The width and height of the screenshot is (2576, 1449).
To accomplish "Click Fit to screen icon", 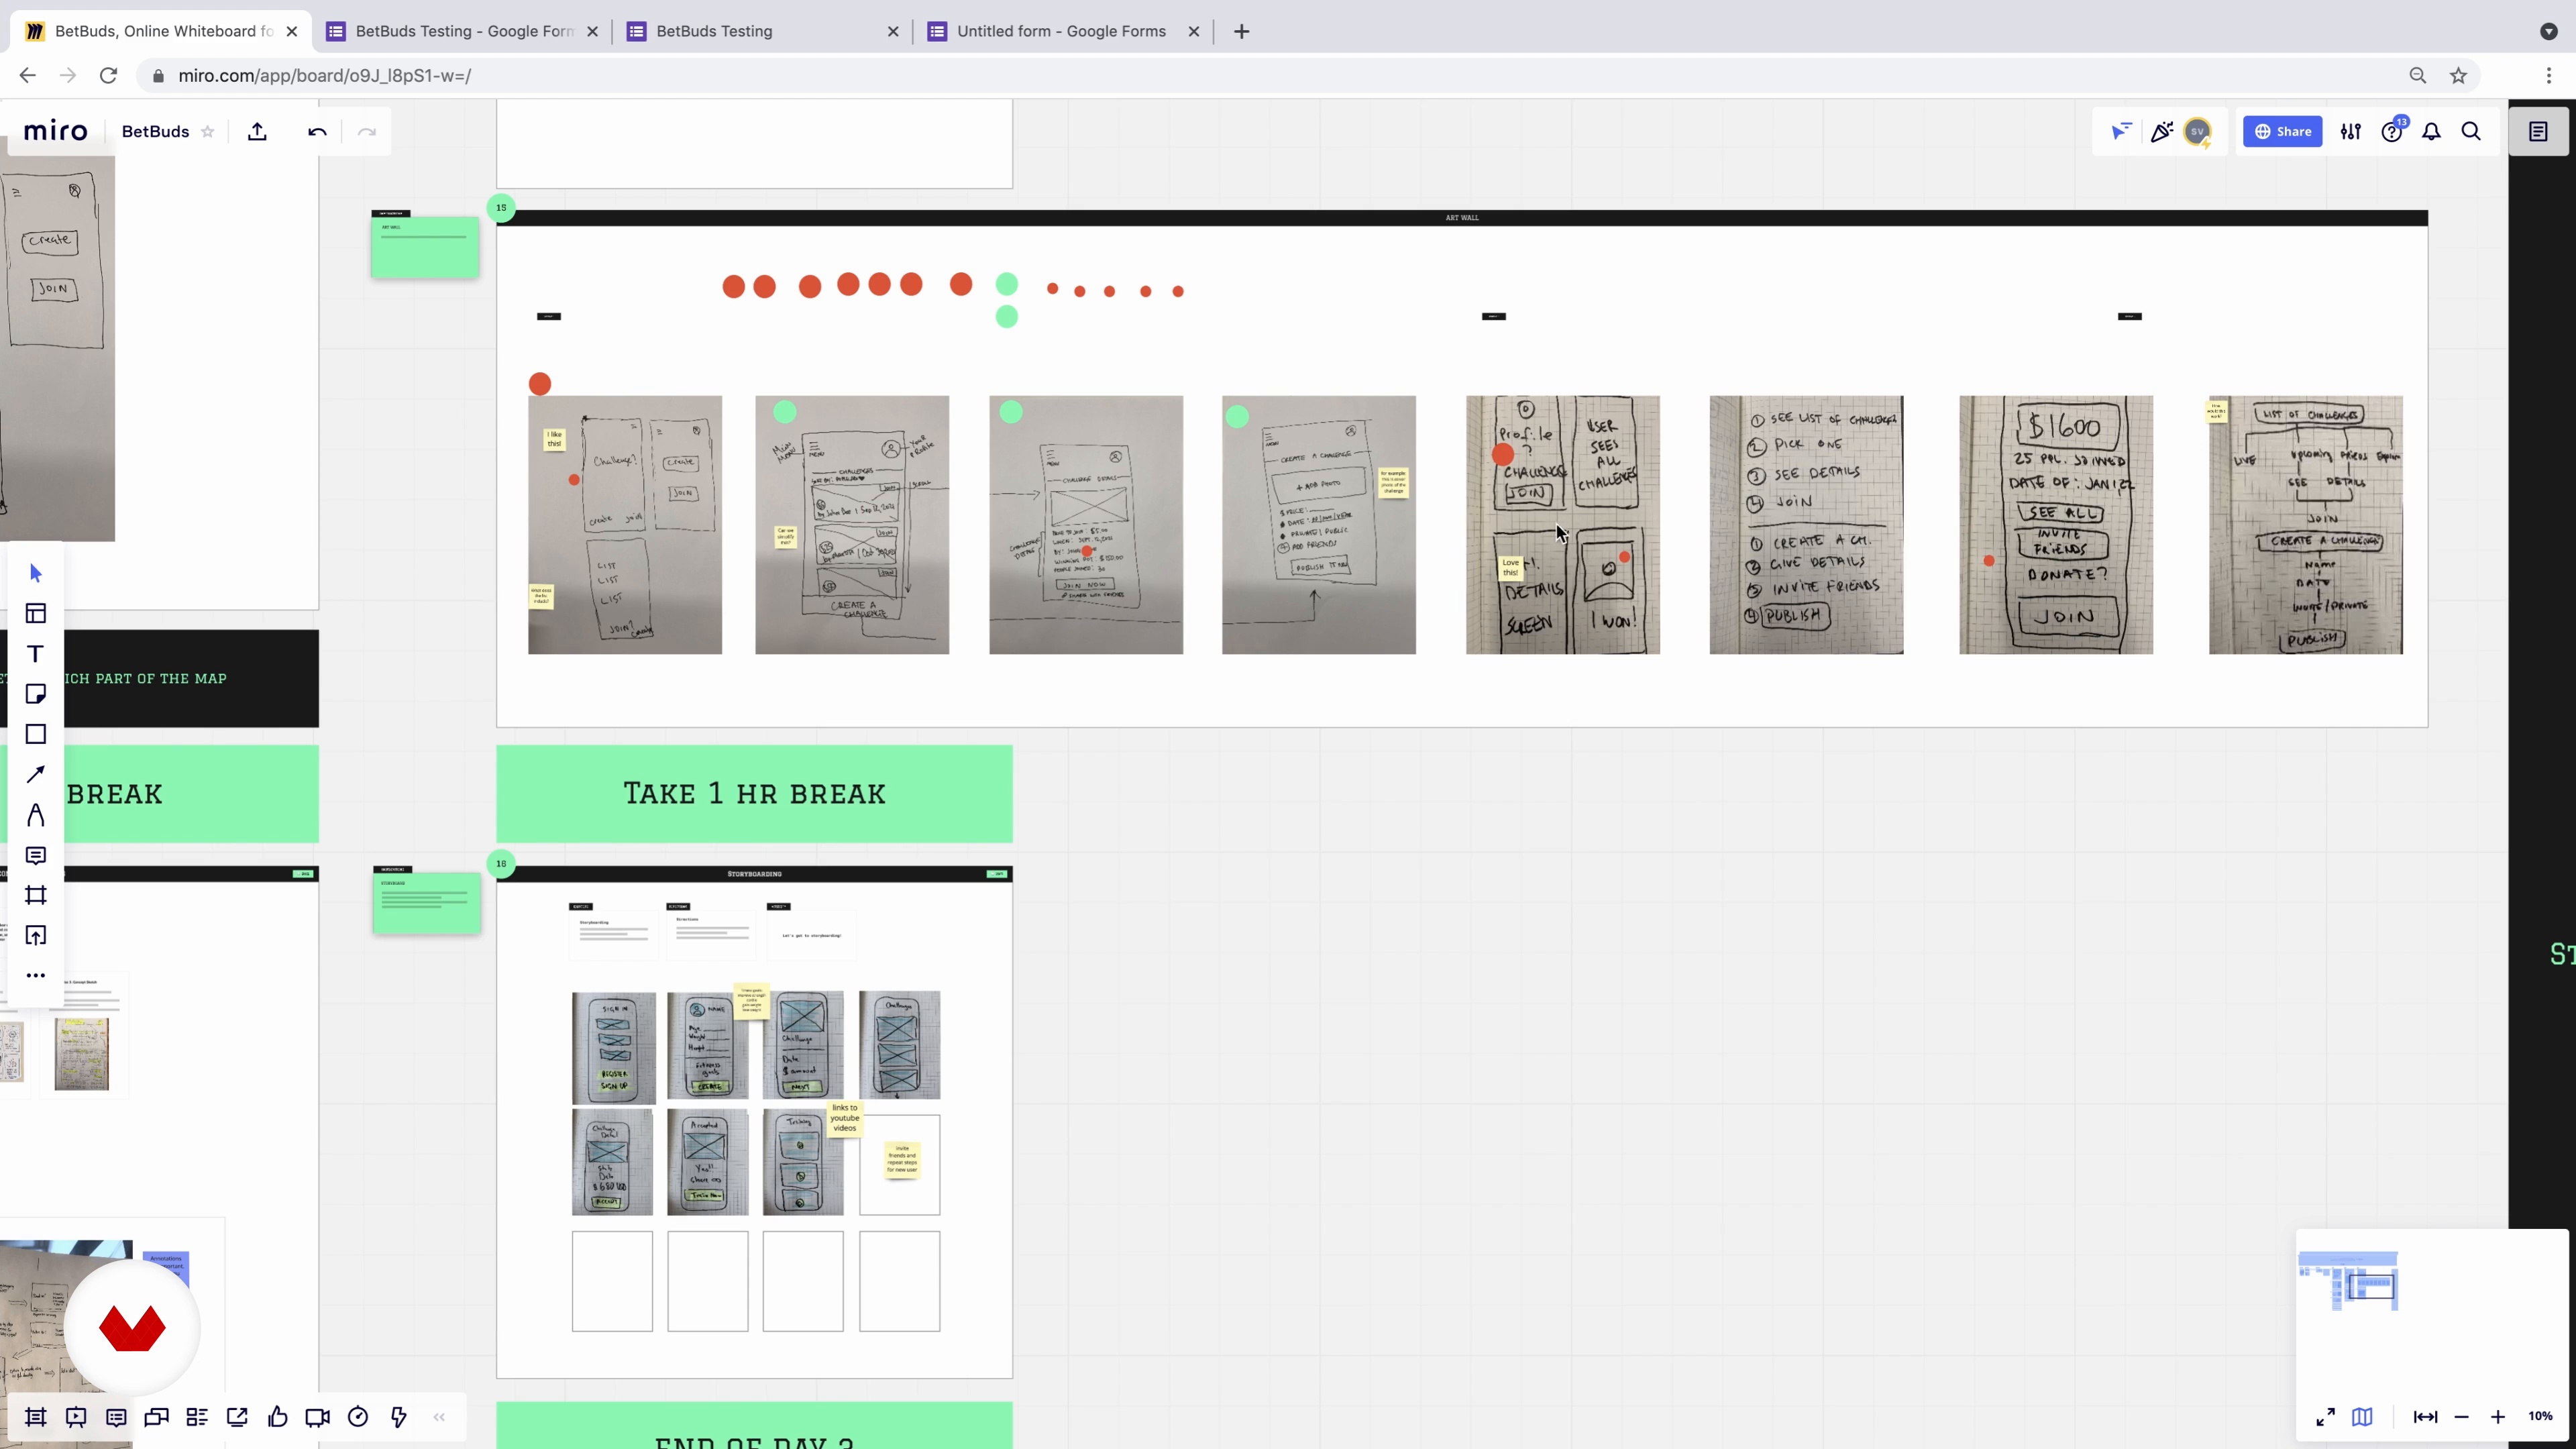I will pyautogui.click(x=2425, y=1417).
